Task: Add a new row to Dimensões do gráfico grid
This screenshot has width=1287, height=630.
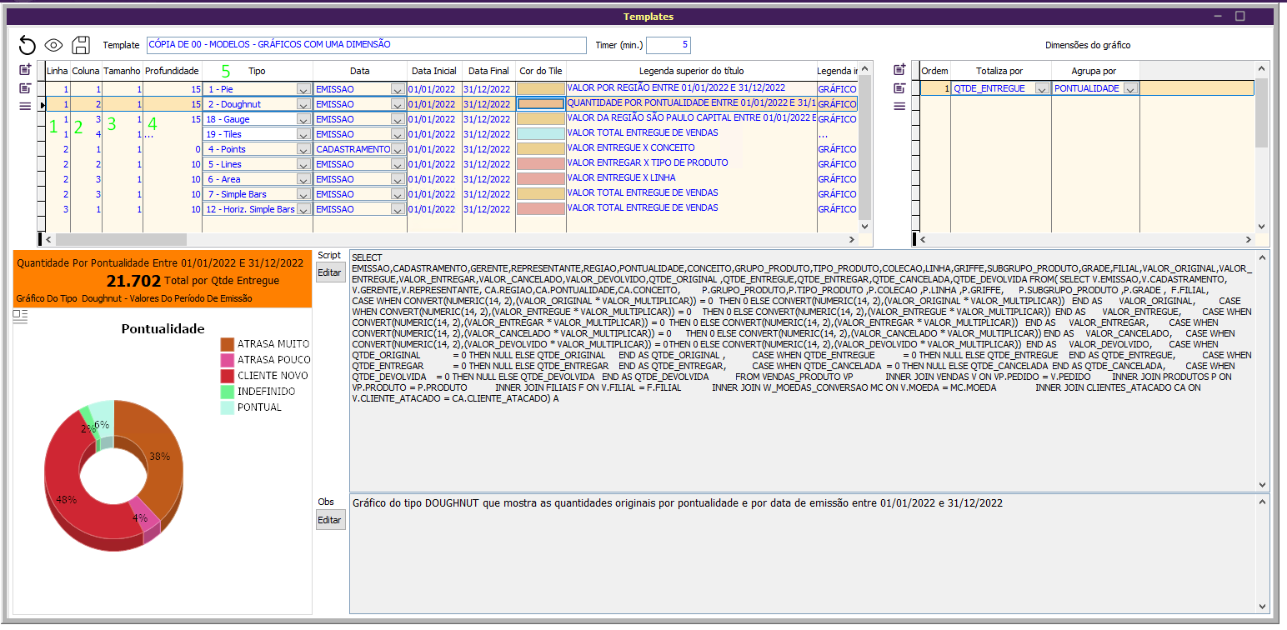Action: (x=899, y=69)
